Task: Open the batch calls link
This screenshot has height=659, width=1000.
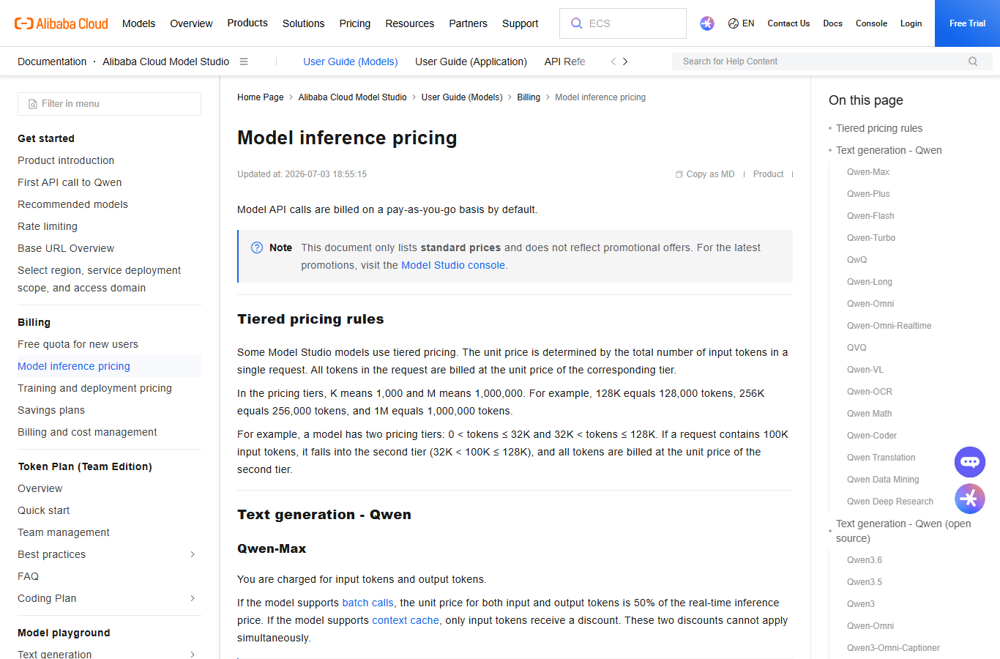Action: [x=367, y=603]
